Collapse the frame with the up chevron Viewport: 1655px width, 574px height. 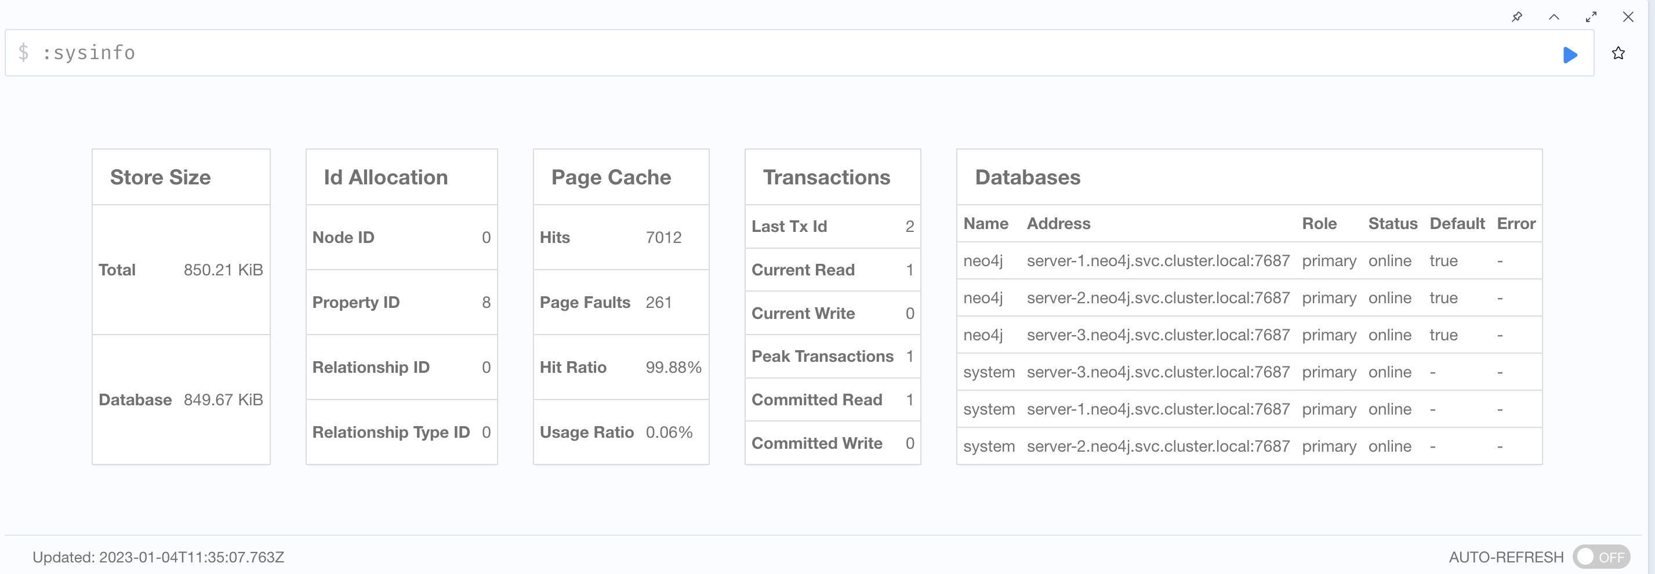(1554, 17)
